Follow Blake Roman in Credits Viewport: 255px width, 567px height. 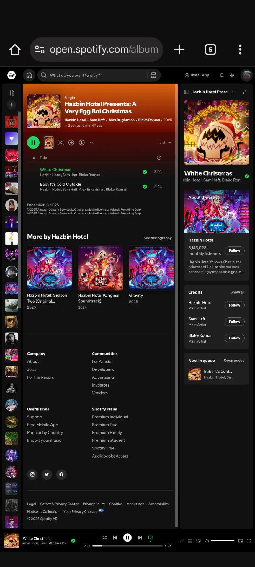(x=235, y=338)
